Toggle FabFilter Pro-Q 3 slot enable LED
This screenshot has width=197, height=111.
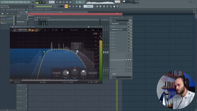[131, 30]
